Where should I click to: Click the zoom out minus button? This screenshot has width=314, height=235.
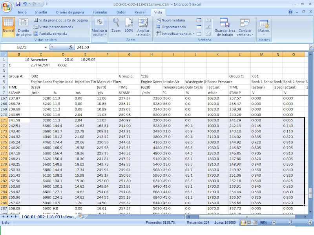[x=274, y=222]
